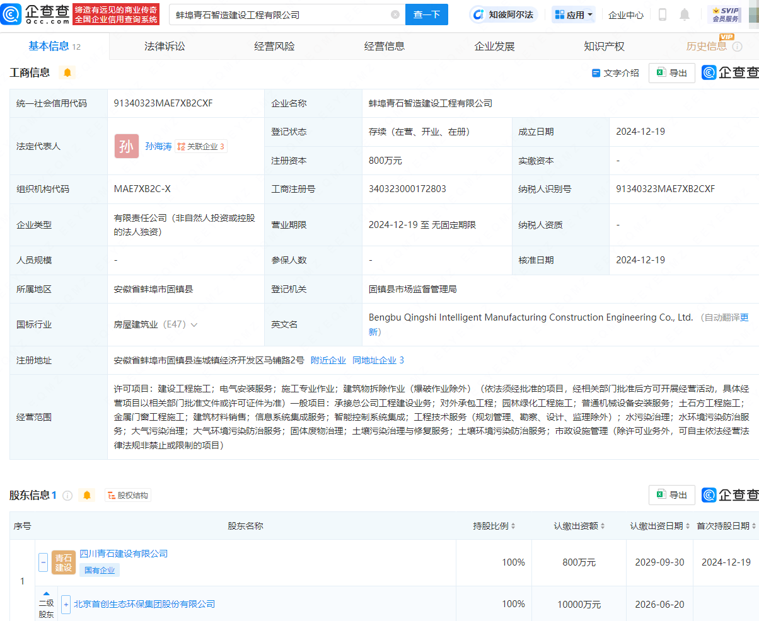Switch to 法律诉讼 tab
The height and width of the screenshot is (621, 759).
point(165,46)
